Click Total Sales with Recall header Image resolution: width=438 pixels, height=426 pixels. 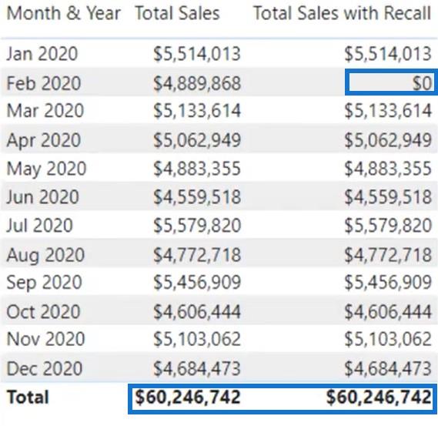(x=343, y=13)
